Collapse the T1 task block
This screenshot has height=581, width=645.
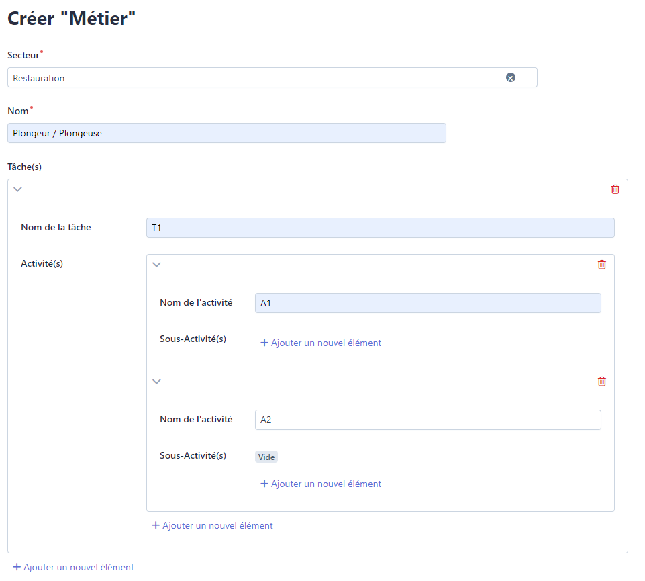pyautogui.click(x=17, y=189)
